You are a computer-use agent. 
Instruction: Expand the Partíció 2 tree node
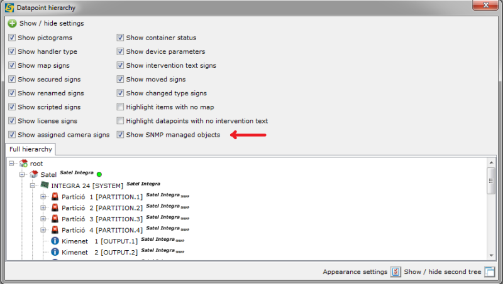[x=44, y=208]
